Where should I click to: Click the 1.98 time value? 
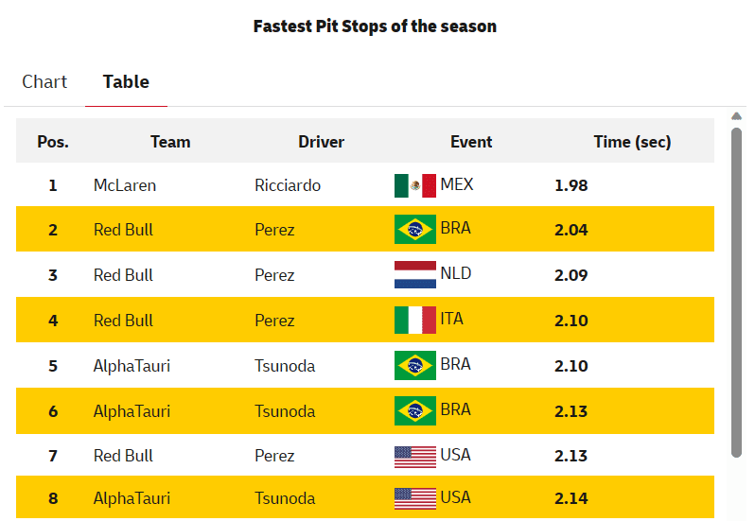click(x=571, y=185)
